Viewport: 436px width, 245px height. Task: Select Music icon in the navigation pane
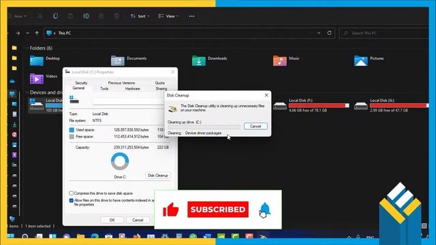(14, 135)
